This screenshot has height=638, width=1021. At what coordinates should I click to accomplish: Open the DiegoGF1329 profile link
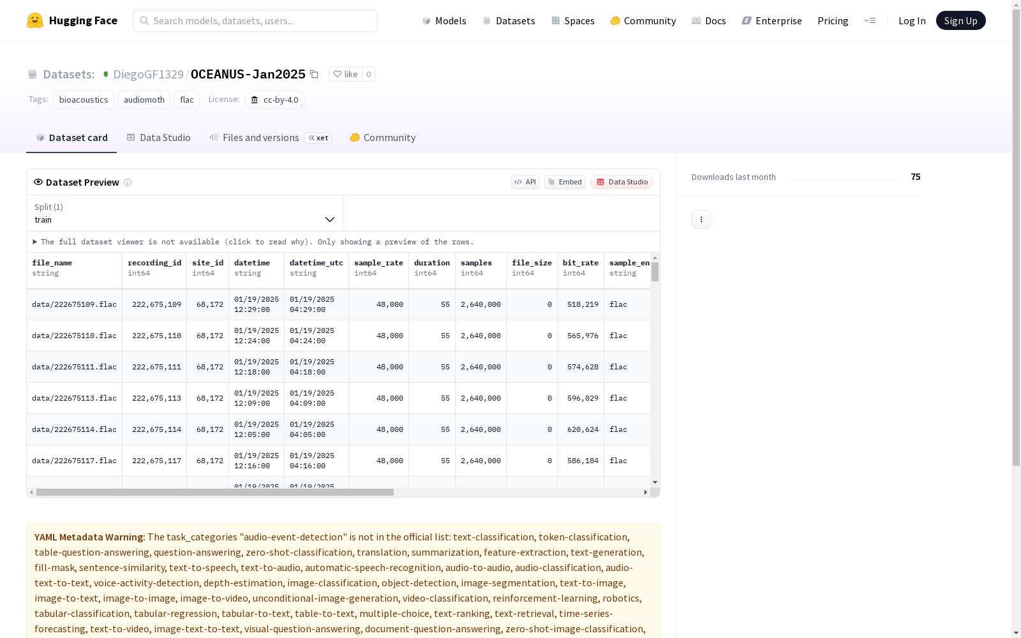click(x=148, y=74)
